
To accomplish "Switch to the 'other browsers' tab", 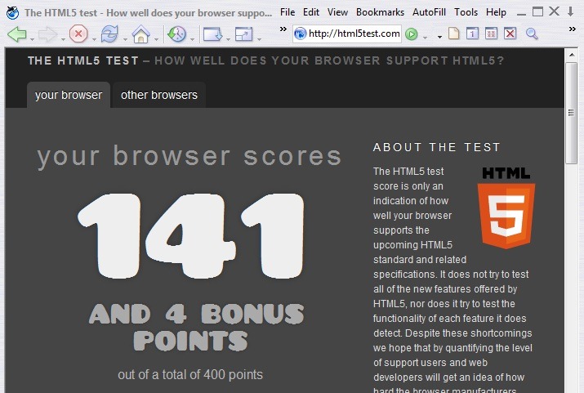I will click(x=159, y=95).
